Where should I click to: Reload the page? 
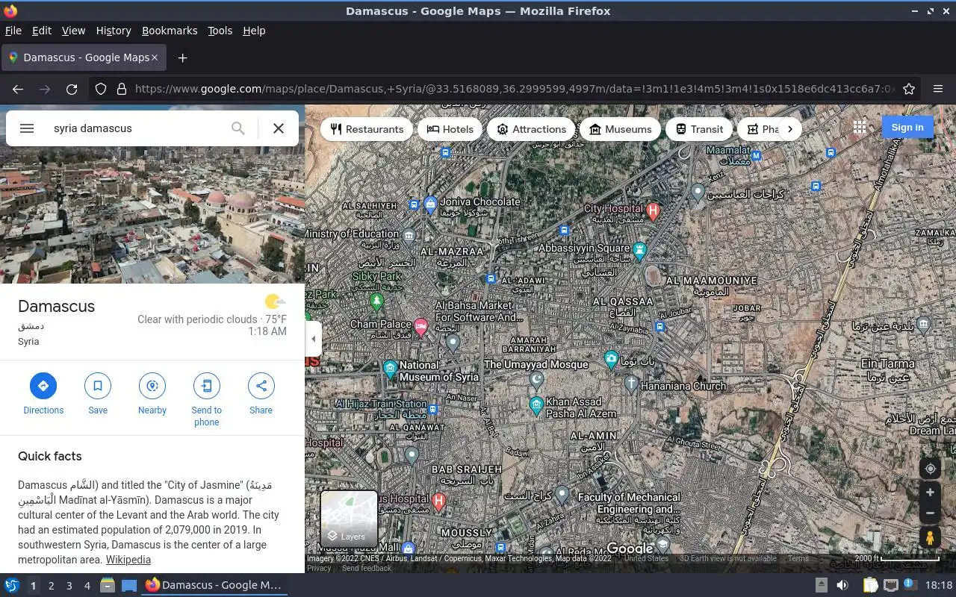72,89
